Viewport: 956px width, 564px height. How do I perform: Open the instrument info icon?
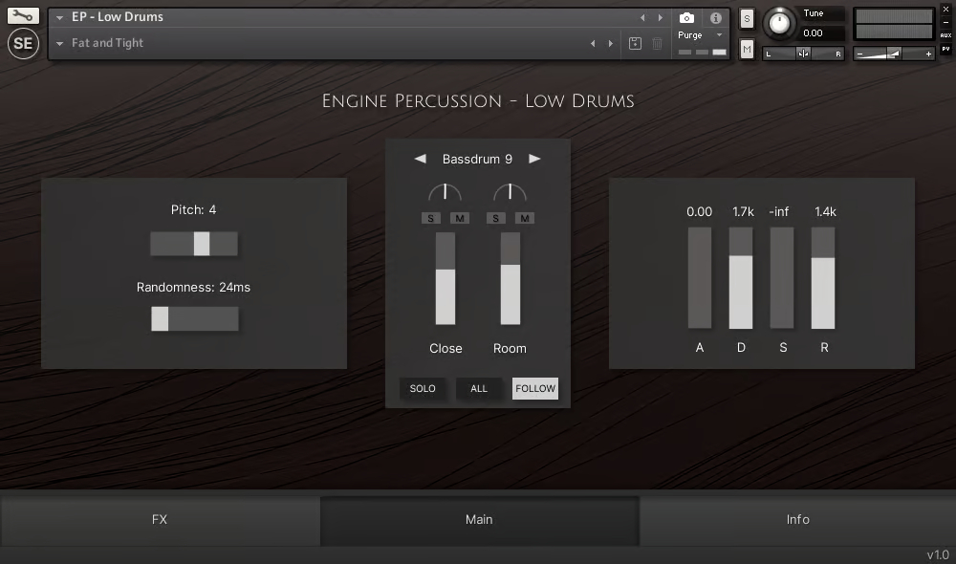(716, 18)
